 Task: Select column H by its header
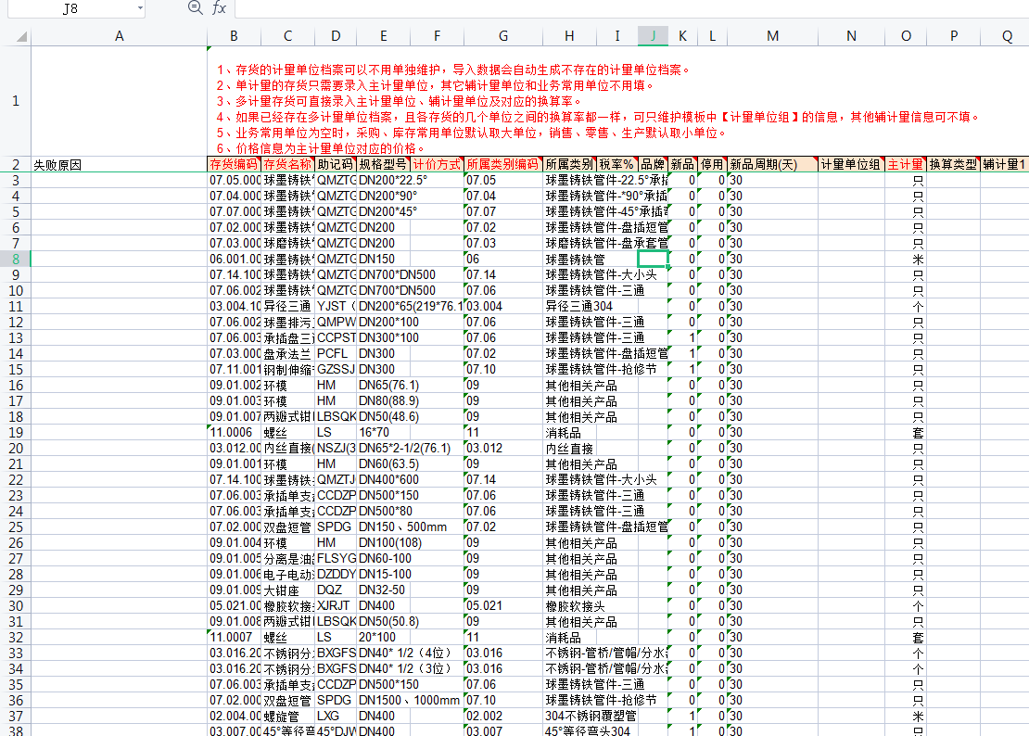pos(569,37)
